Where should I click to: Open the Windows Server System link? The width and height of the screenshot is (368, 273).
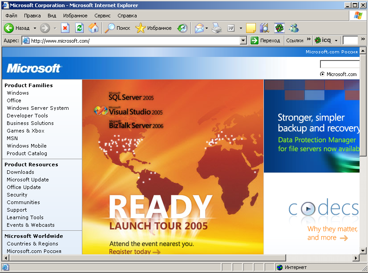[38, 108]
